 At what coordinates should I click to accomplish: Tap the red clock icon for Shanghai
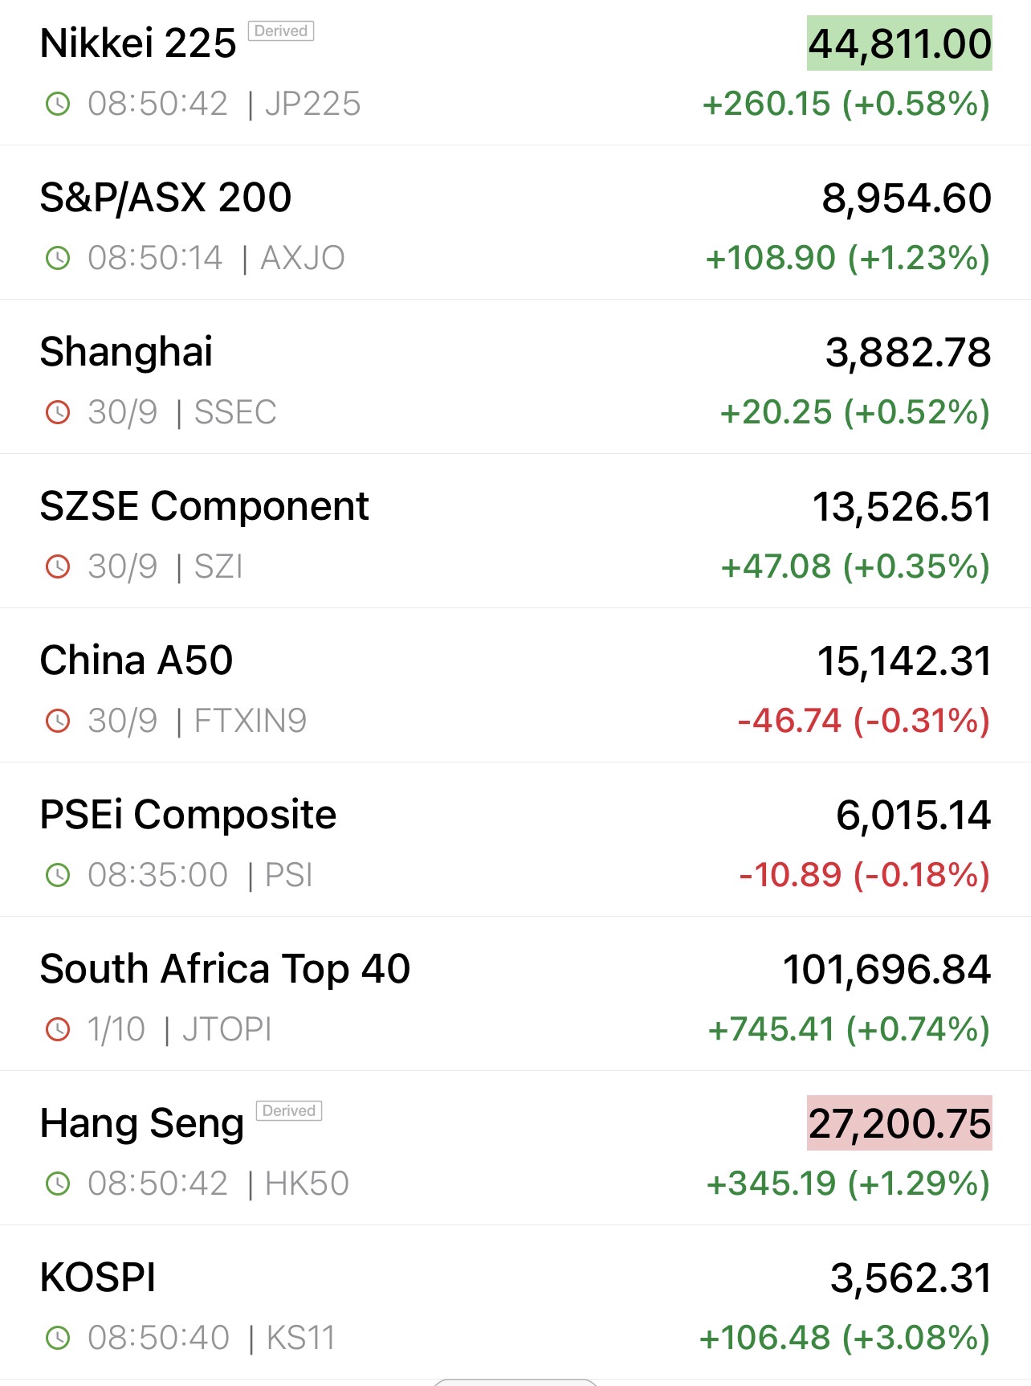(x=58, y=412)
